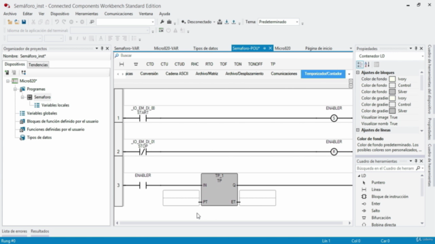Image resolution: width=435 pixels, height=244 pixels.
Task: Open the Desconectado connection dropdown
Action: [x=214, y=22]
